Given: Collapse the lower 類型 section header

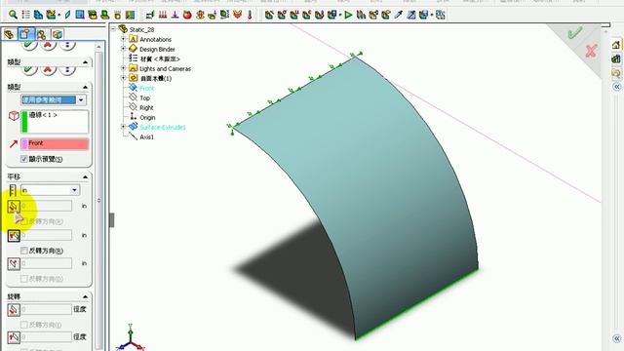Looking at the screenshot, I should pyautogui.click(x=85, y=87).
